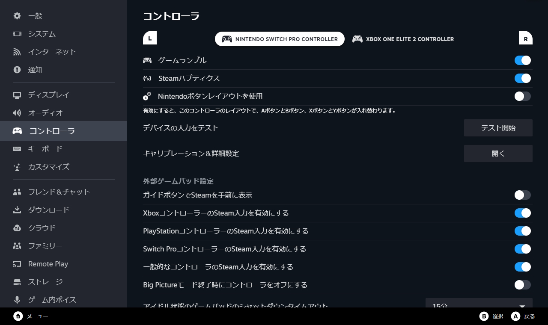Click the Remote Play cast icon

pyautogui.click(x=17, y=264)
